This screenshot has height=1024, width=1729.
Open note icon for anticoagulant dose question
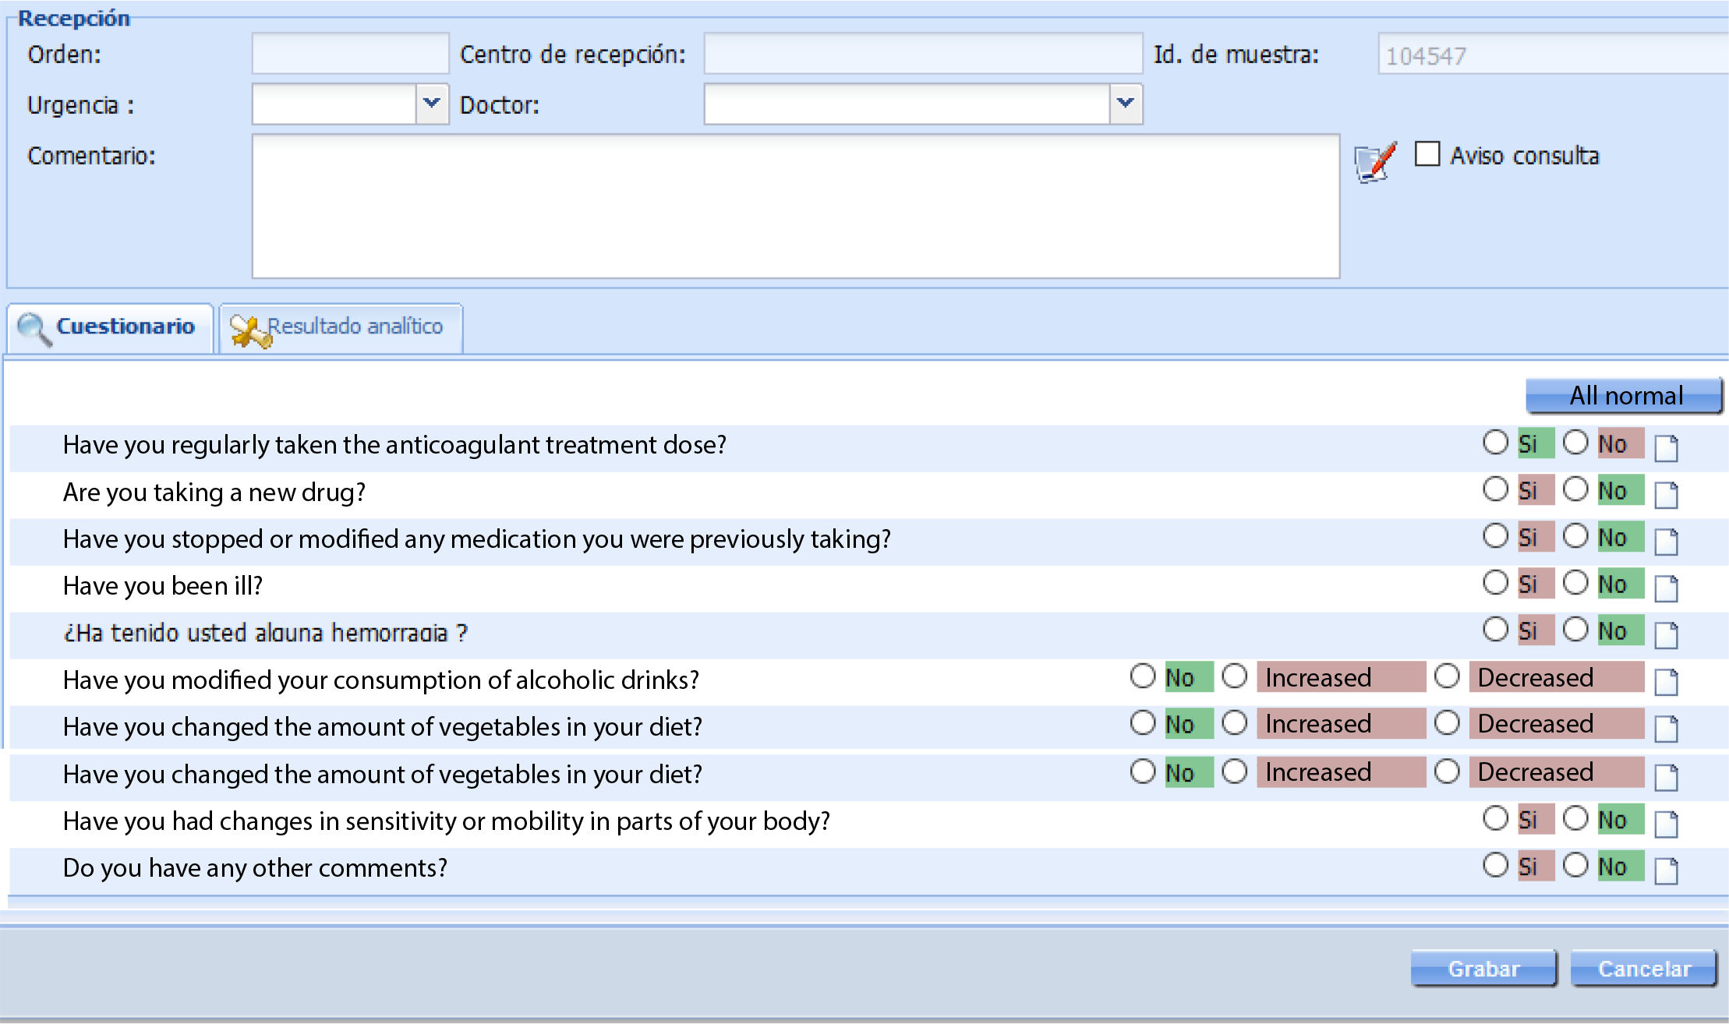[1666, 448]
